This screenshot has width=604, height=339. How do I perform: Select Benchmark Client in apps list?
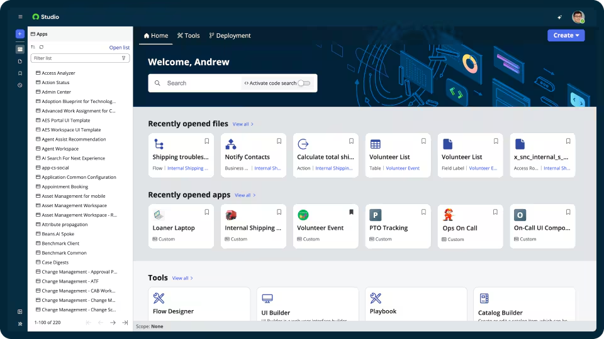(60, 244)
